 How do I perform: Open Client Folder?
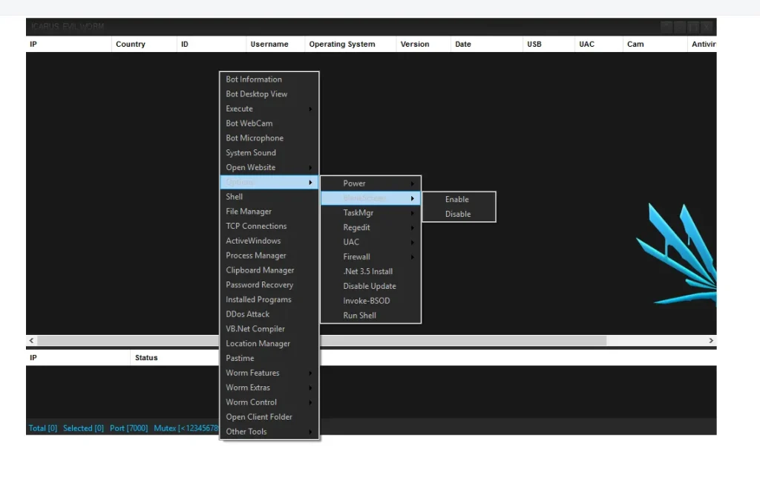click(258, 417)
